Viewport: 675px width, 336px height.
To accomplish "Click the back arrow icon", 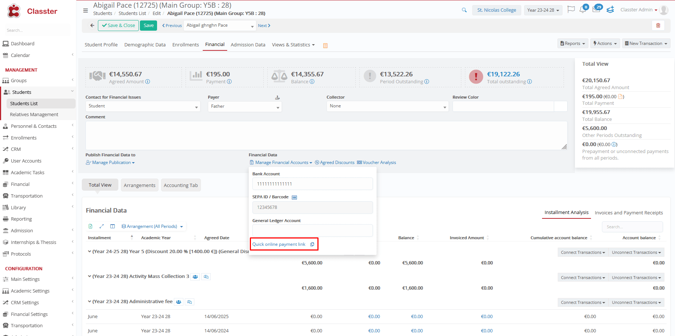I will coord(92,26).
